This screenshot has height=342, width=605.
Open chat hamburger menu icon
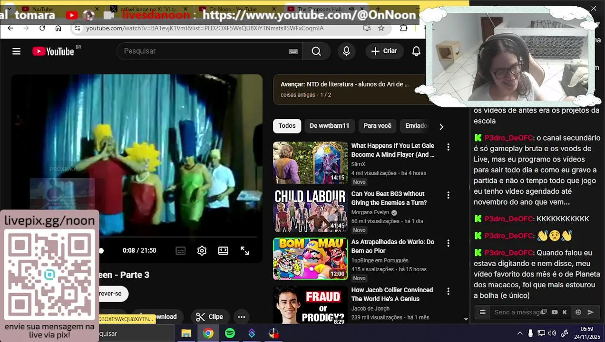(483, 312)
